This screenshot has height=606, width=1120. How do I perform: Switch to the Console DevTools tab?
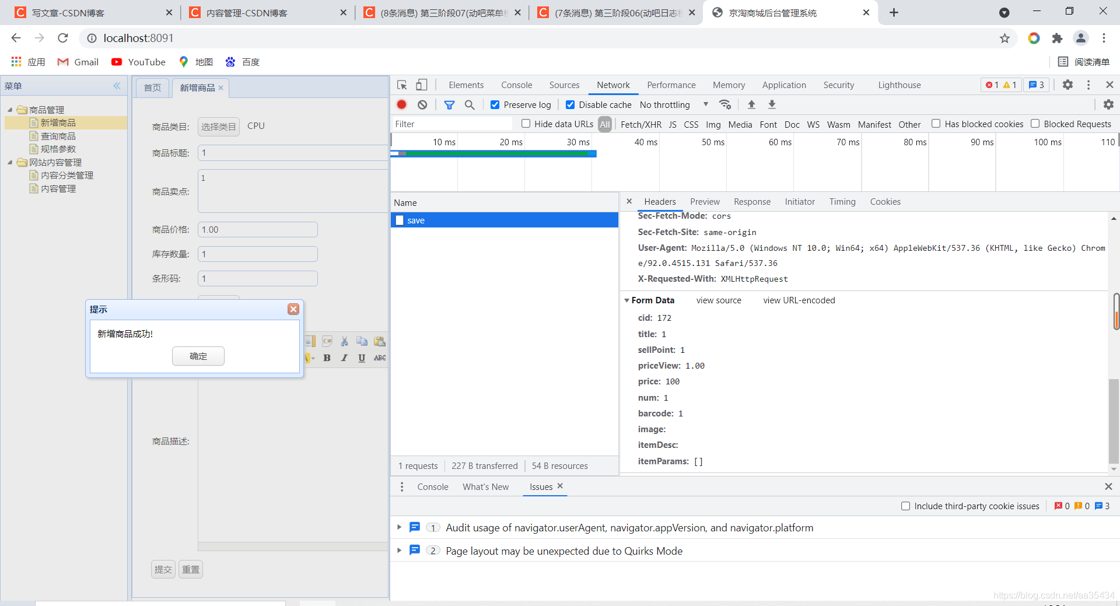[517, 85]
